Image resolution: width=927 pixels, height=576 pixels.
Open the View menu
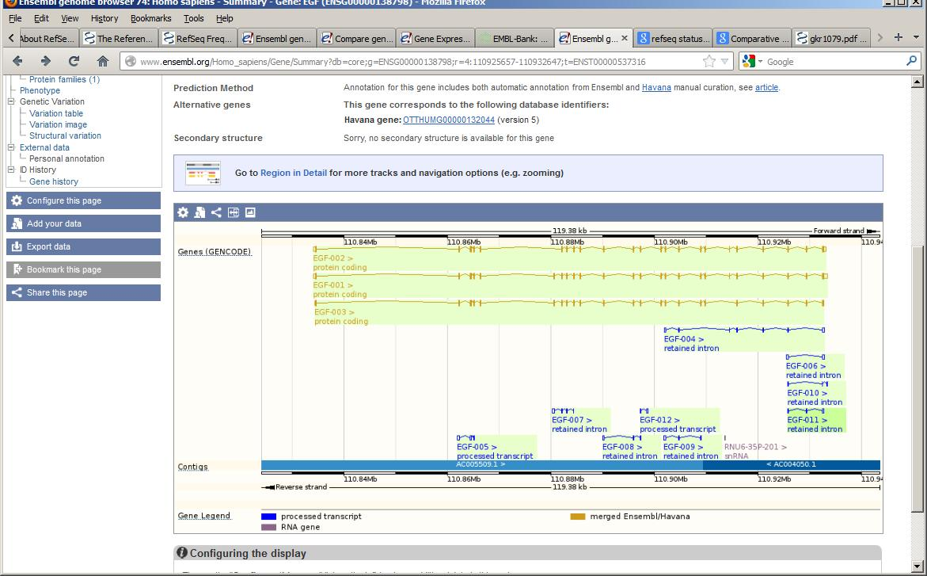click(70, 18)
